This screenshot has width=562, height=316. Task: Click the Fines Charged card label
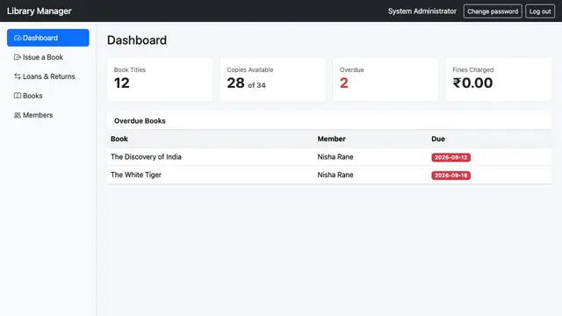[x=472, y=70]
